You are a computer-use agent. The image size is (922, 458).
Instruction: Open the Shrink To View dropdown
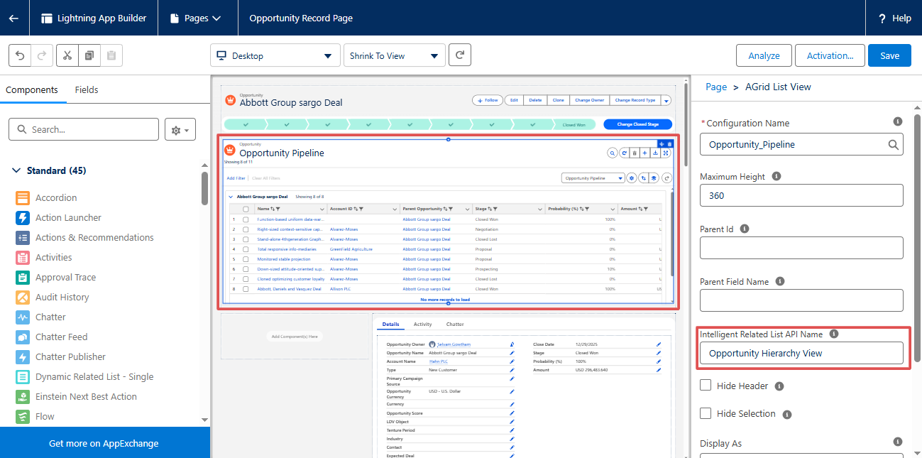coord(395,55)
